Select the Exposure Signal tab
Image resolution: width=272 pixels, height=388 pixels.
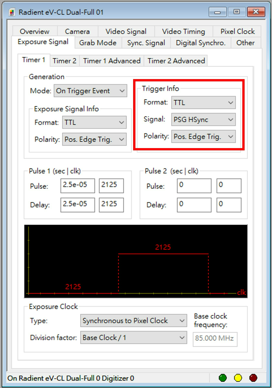(43, 42)
